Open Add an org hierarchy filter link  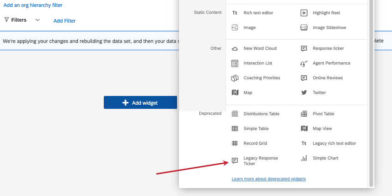[x=33, y=5]
